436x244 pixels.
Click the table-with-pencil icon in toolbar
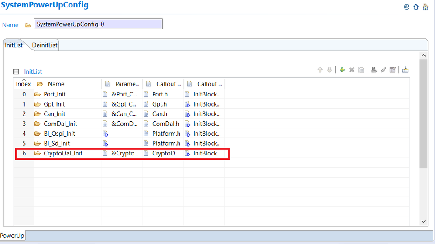(x=393, y=70)
